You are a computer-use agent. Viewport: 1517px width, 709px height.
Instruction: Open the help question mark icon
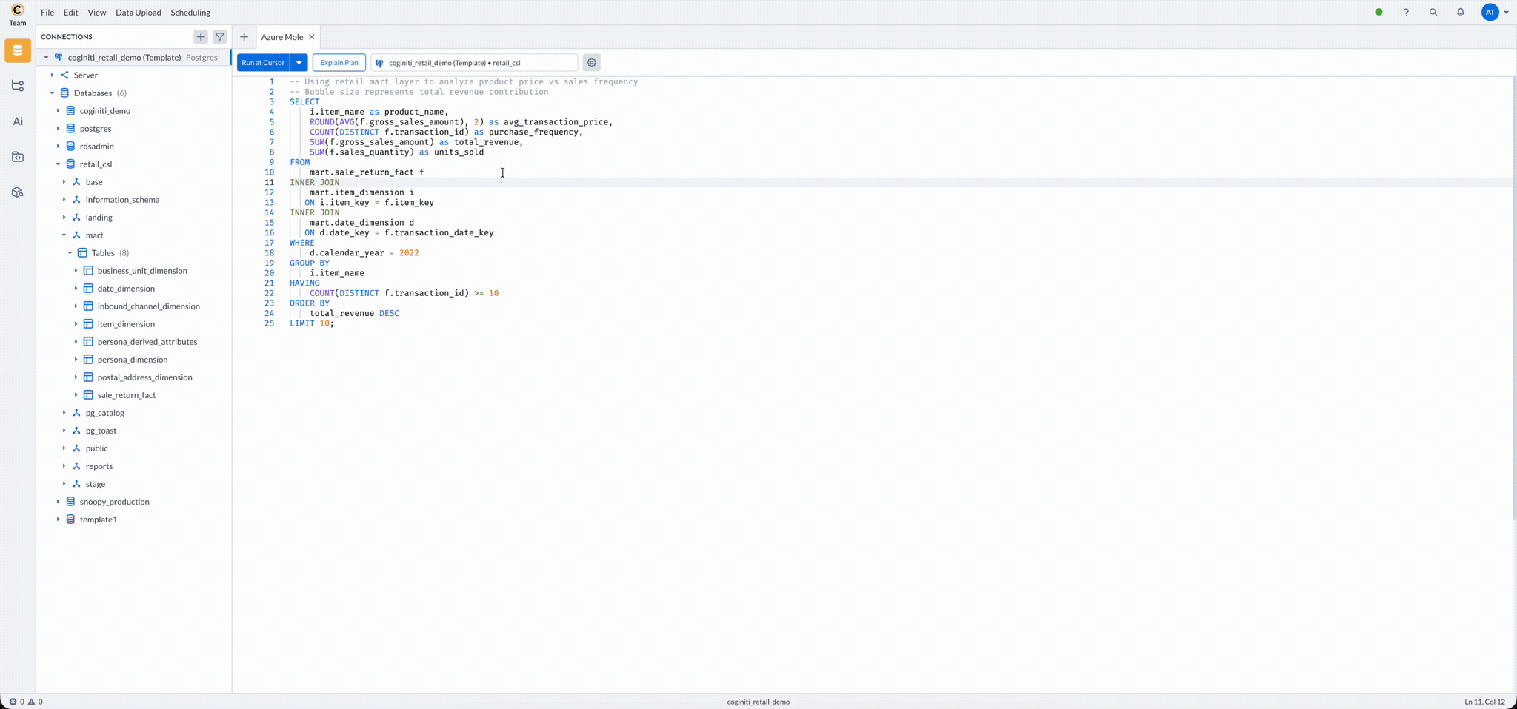1405,13
